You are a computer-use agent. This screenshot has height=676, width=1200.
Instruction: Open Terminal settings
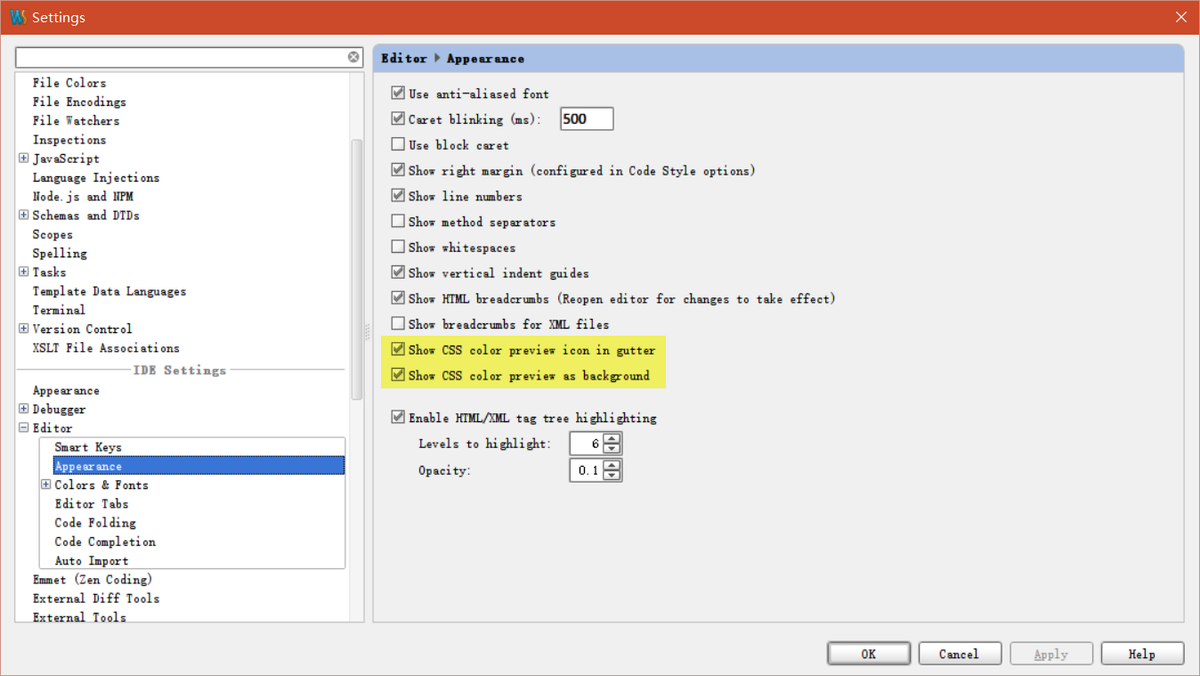click(x=59, y=310)
